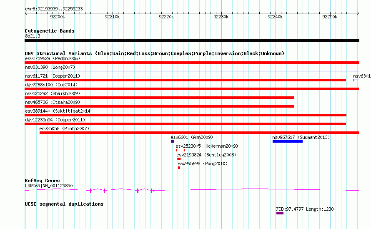Click the nsv611721 (Cooper2011) variant bar
Screen dimensions: 371x229
185,80
